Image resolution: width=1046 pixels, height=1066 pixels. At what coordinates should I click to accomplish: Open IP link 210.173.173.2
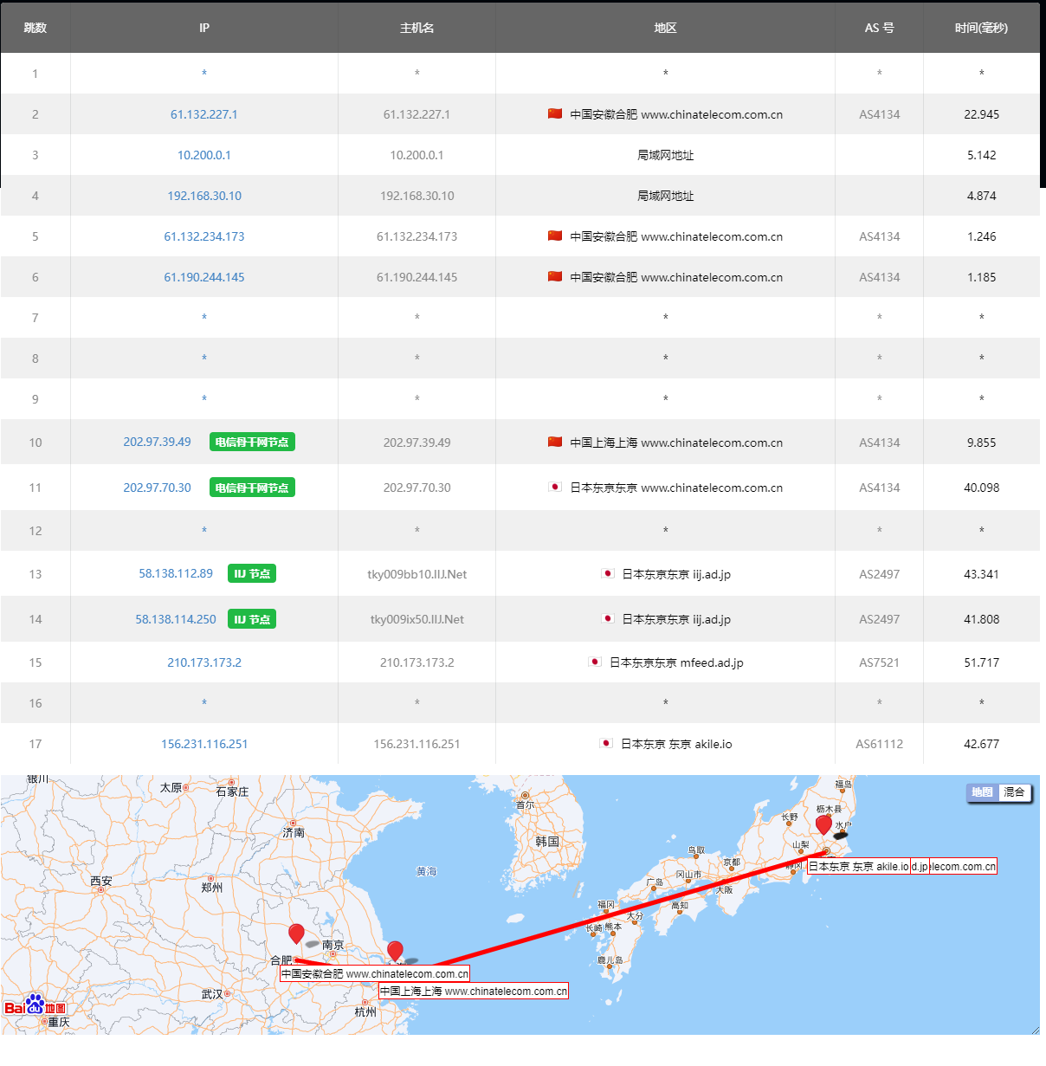204,662
